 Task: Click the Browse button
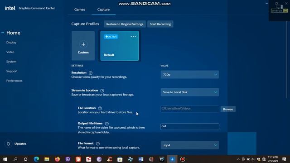pyautogui.click(x=228, y=109)
